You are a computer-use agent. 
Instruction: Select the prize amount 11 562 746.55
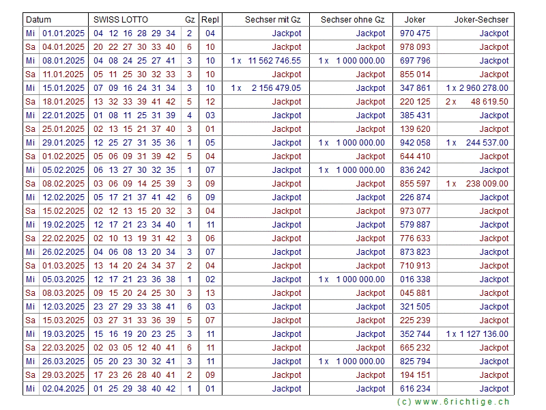point(274,61)
